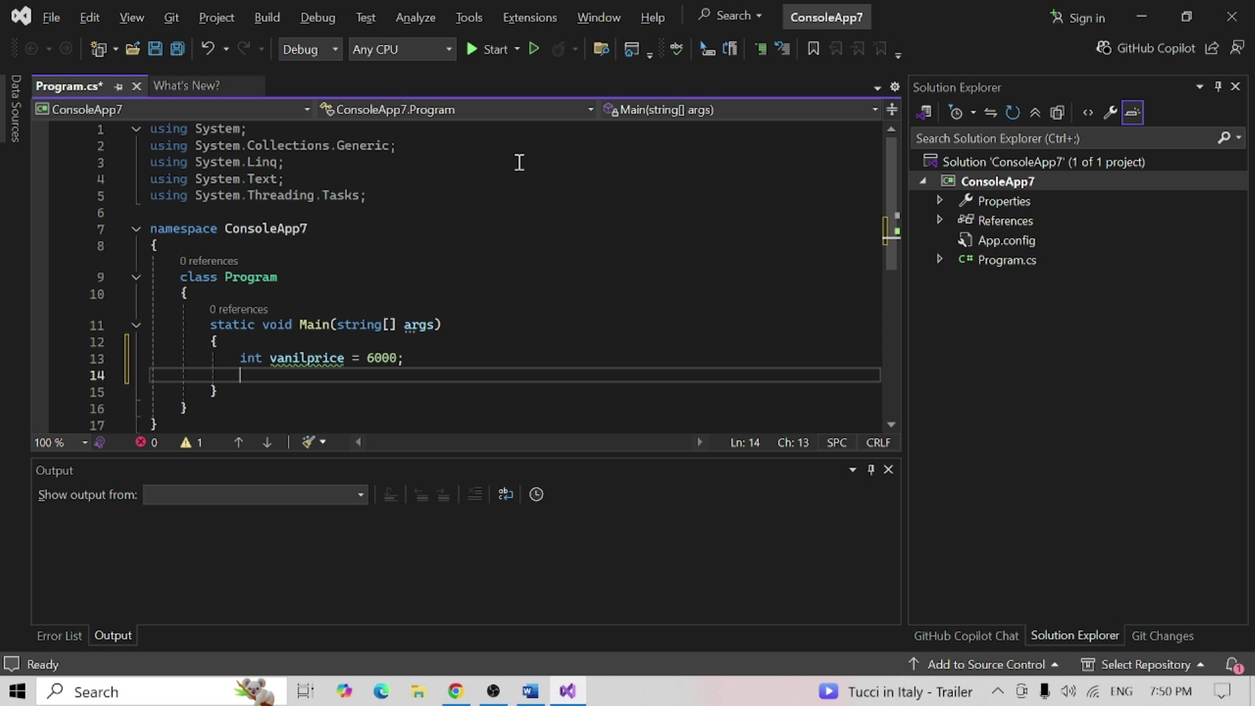Click the Sync with Active Document icon
This screenshot has height=706, width=1255.
point(990,112)
